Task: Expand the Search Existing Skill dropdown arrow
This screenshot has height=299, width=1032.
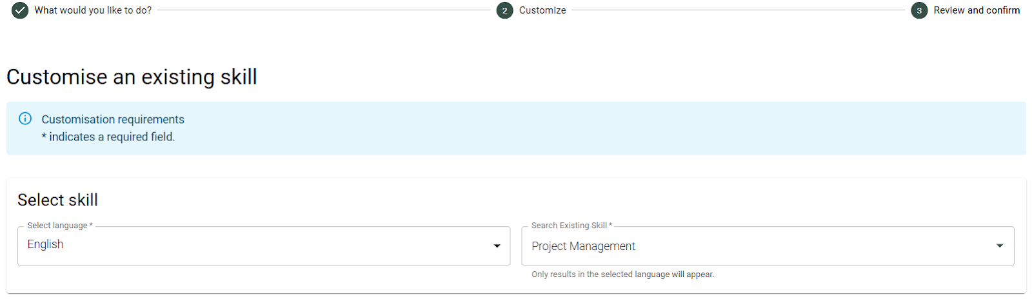Action: (x=1000, y=246)
